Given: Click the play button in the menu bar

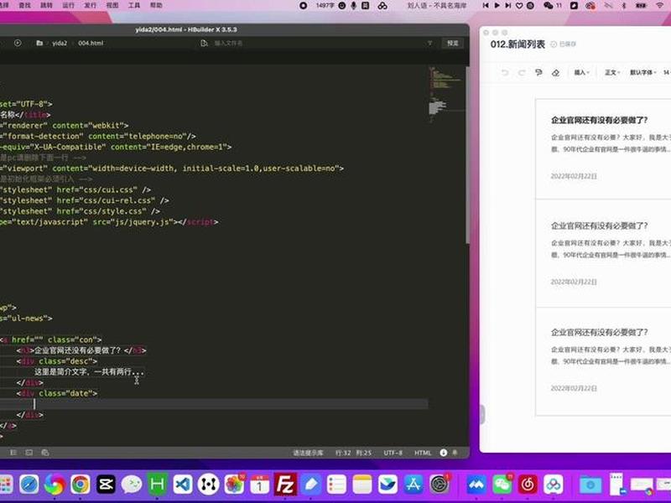Looking at the screenshot, I should coord(497,5).
